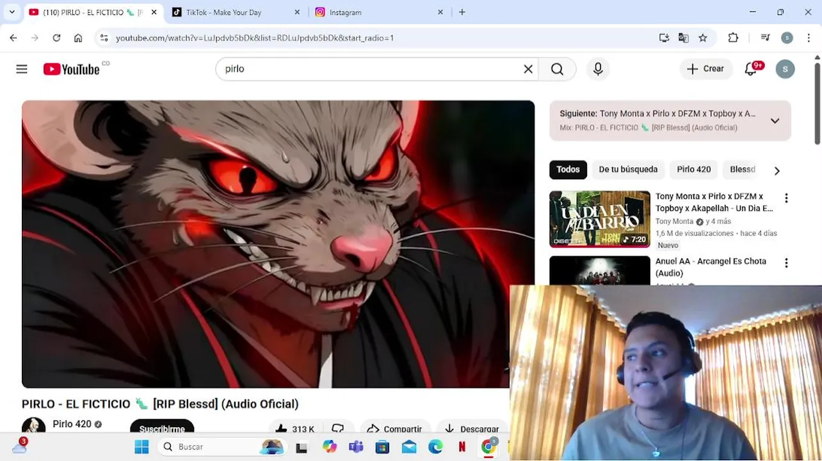Select the Todos filter chip
The height and width of the screenshot is (461, 822).
click(x=568, y=170)
